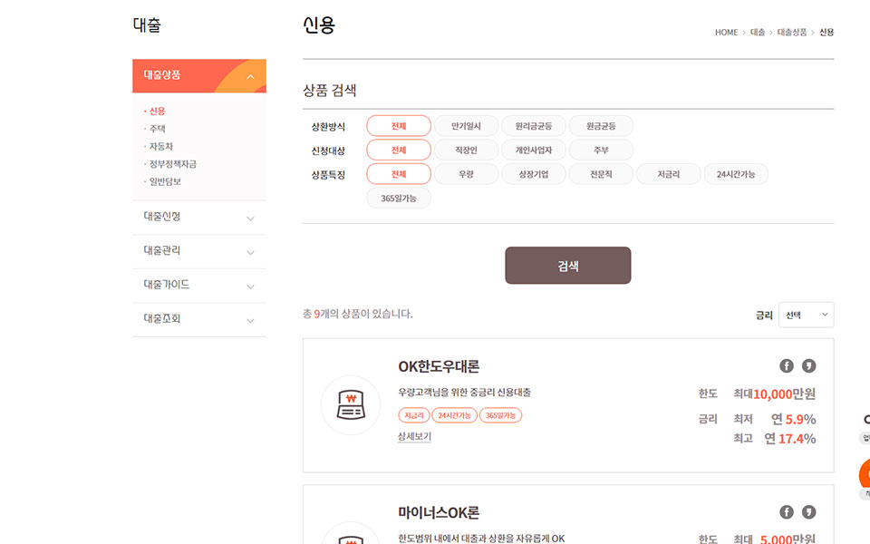Go to 정부정책자금 in sidebar menu
Image resolution: width=870 pixels, height=544 pixels.
pyautogui.click(x=172, y=164)
